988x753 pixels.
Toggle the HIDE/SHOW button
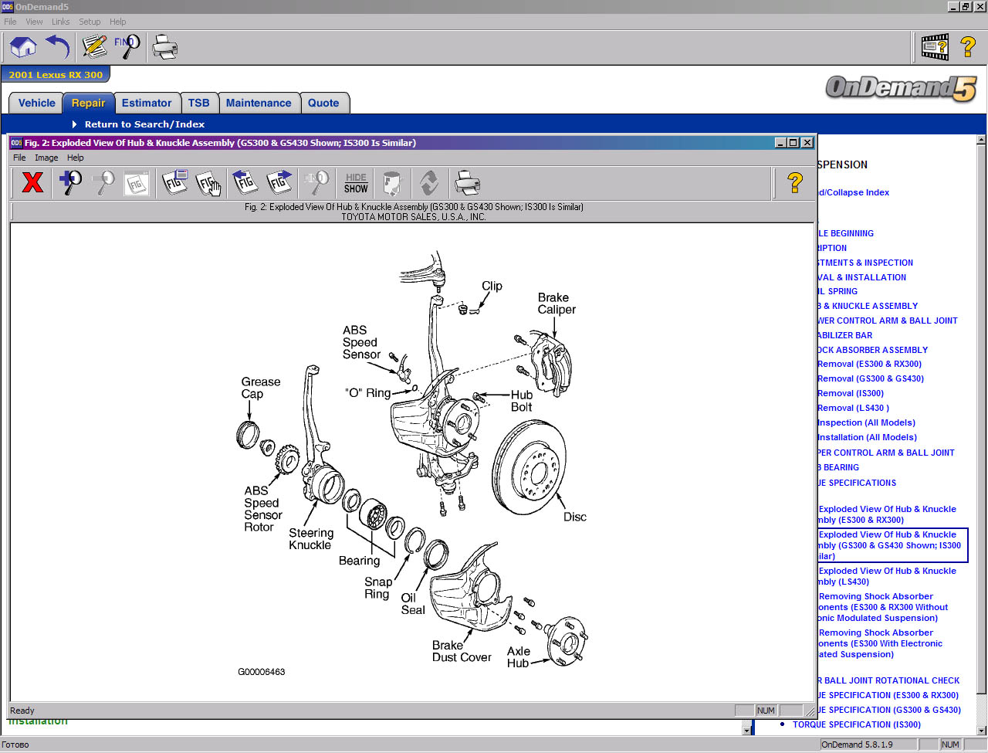[356, 183]
